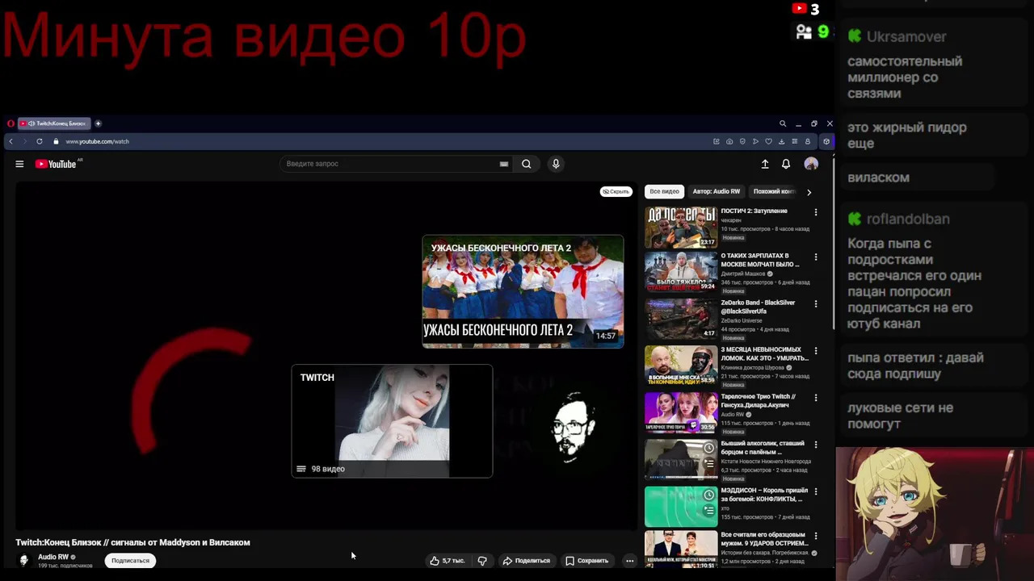Viewport: 1034px width, 581px height.
Task: Start voice search with the microphone icon
Action: click(x=556, y=164)
